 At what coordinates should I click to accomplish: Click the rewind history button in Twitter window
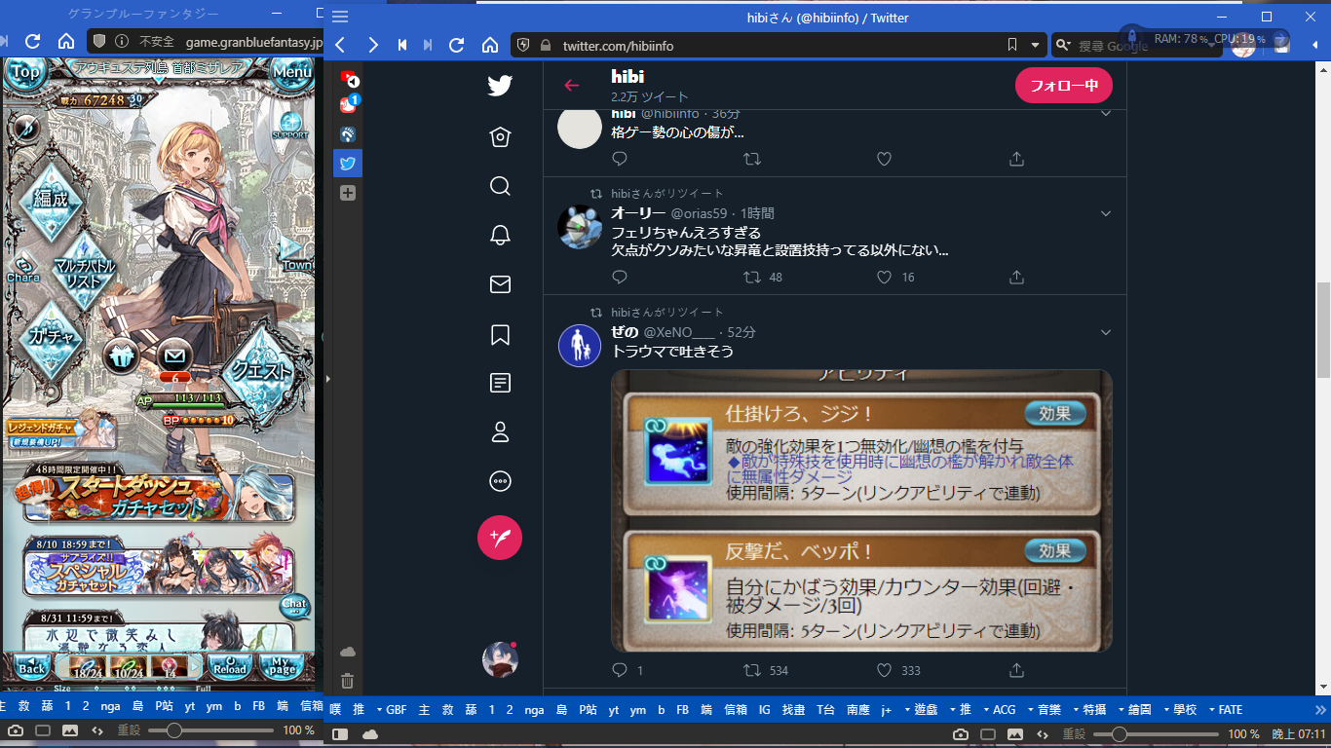(x=402, y=45)
